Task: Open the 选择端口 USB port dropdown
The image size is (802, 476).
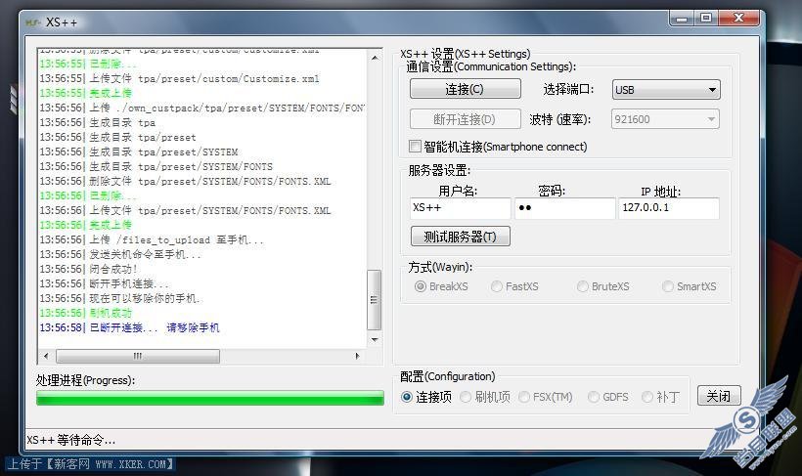Action: (666, 90)
